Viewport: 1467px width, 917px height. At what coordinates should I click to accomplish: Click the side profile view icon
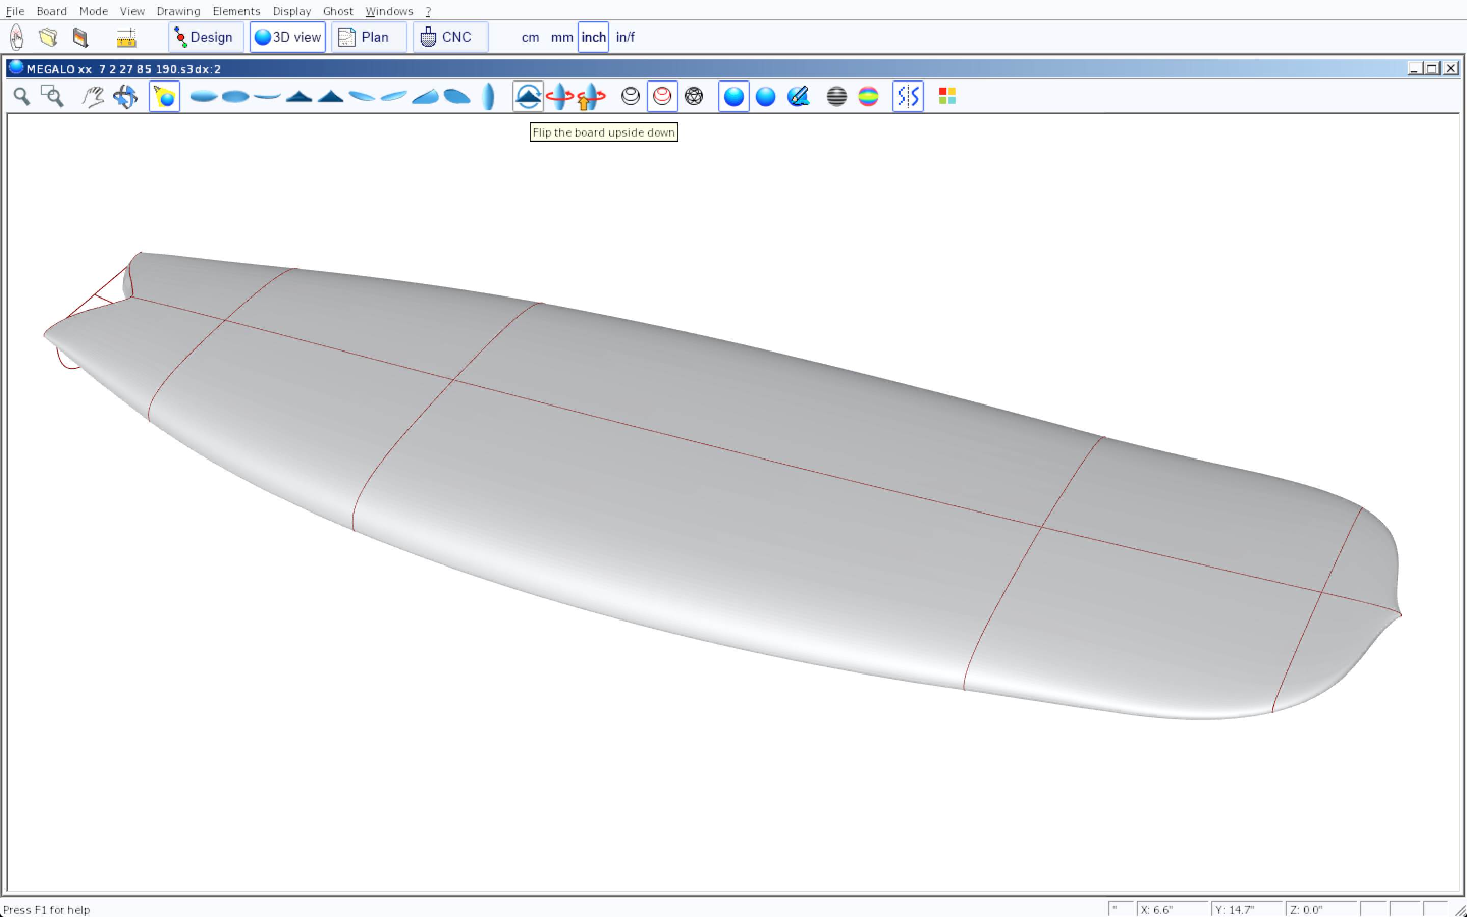coord(267,96)
